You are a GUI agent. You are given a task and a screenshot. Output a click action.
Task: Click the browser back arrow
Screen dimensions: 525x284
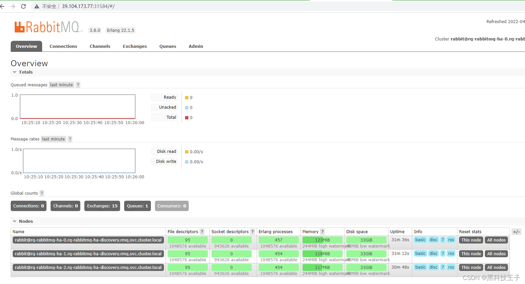(x=2, y=6)
